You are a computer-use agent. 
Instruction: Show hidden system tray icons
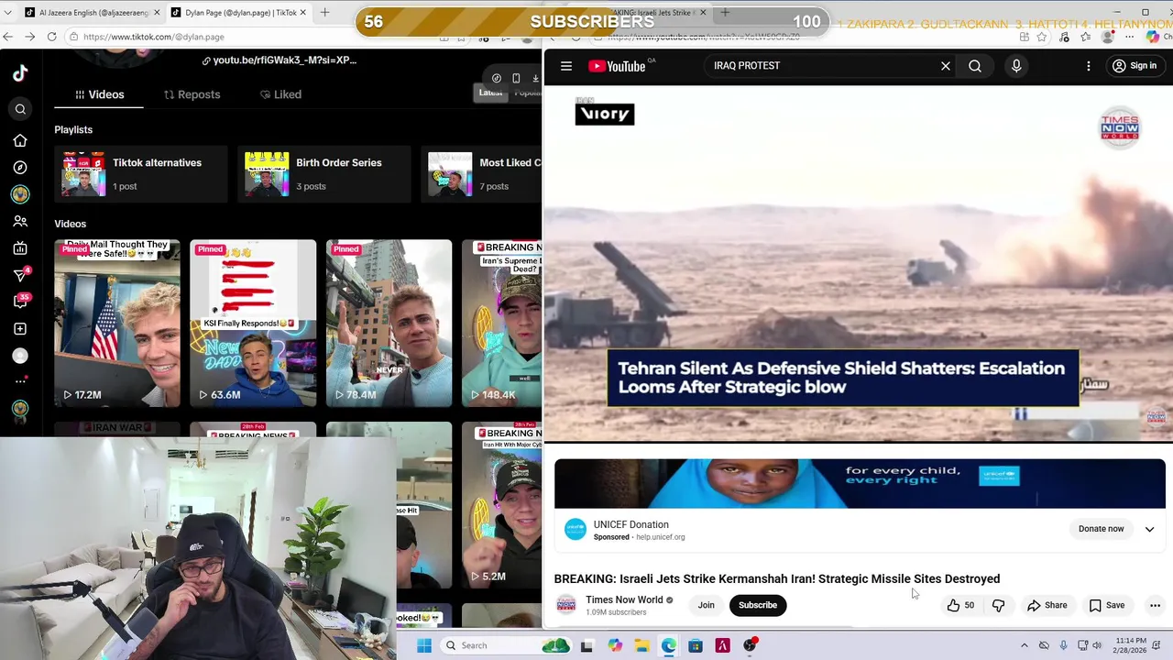1025,645
